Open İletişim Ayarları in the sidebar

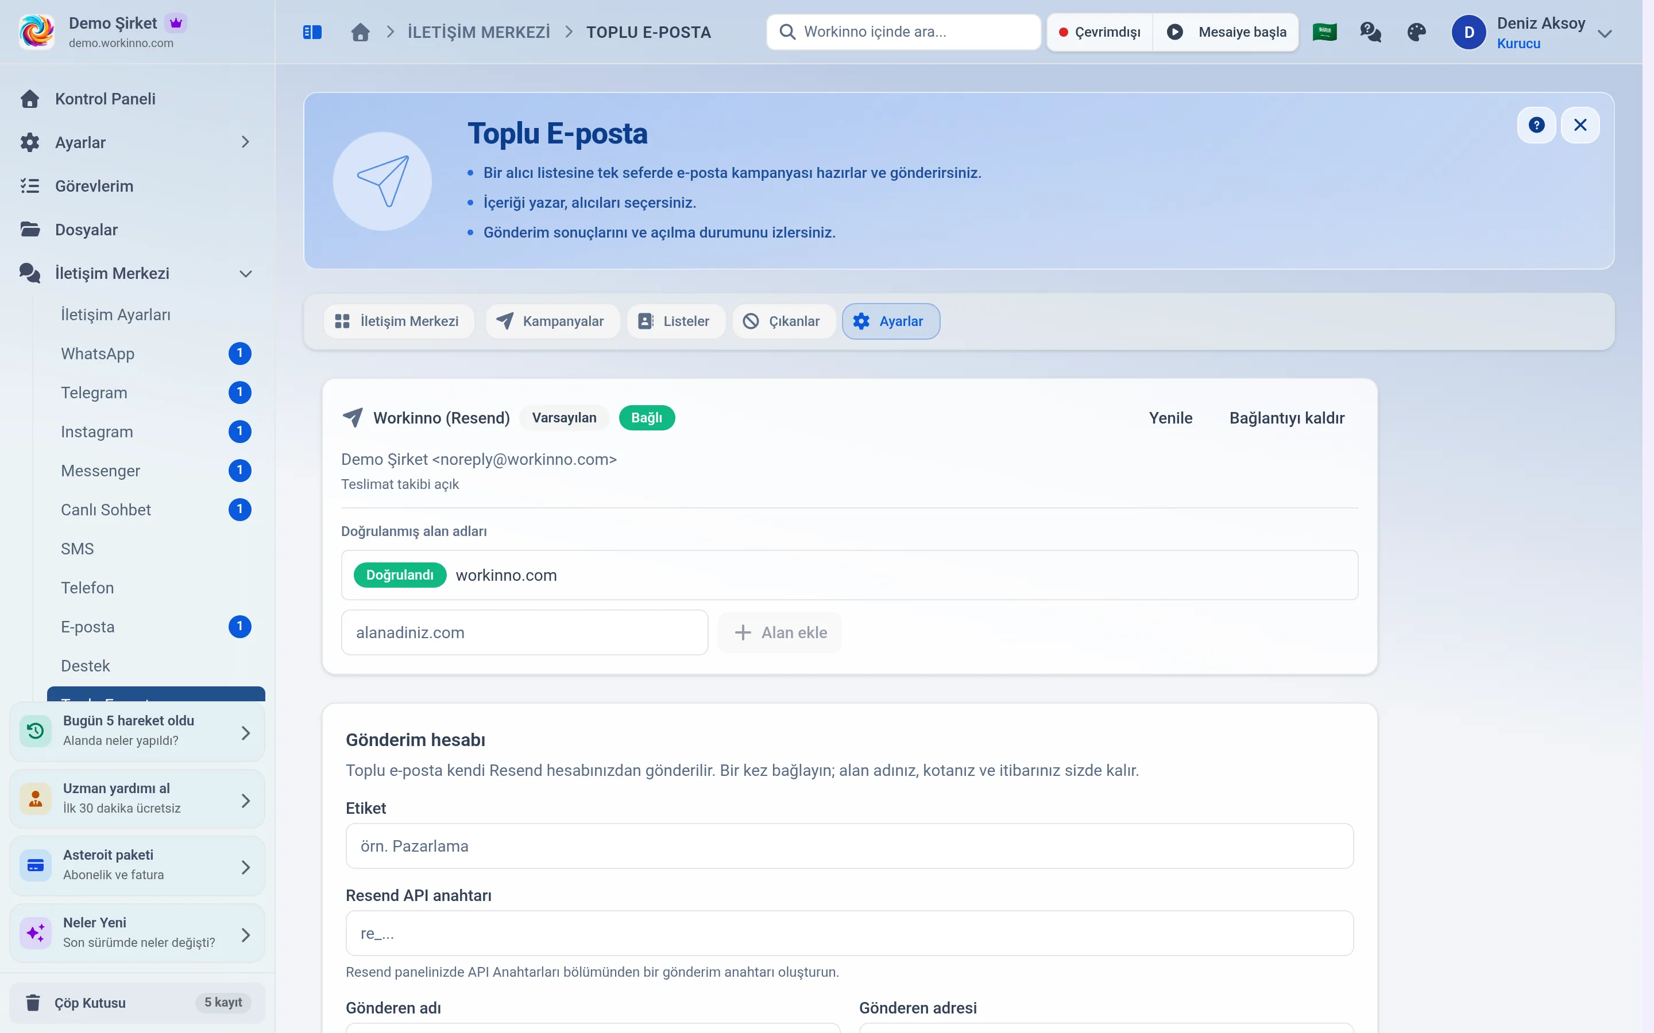(x=156, y=315)
